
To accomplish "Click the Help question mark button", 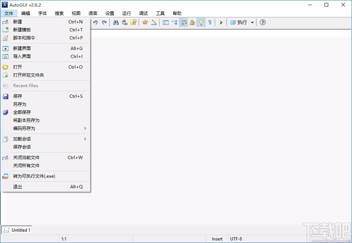I will (x=262, y=22).
